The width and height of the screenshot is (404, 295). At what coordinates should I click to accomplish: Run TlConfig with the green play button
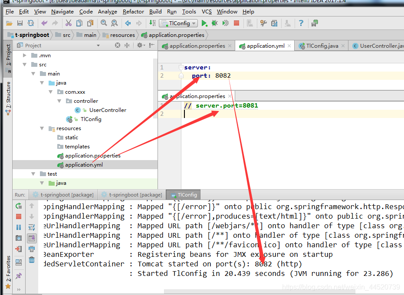click(204, 23)
